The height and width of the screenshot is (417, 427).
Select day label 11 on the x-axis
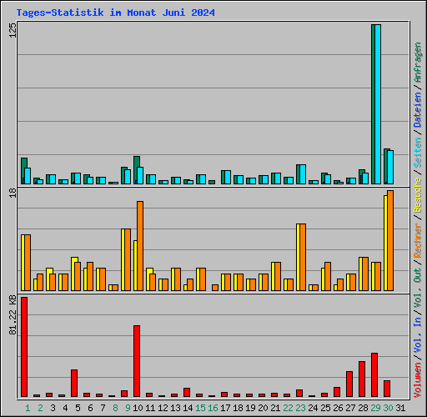click(x=150, y=408)
